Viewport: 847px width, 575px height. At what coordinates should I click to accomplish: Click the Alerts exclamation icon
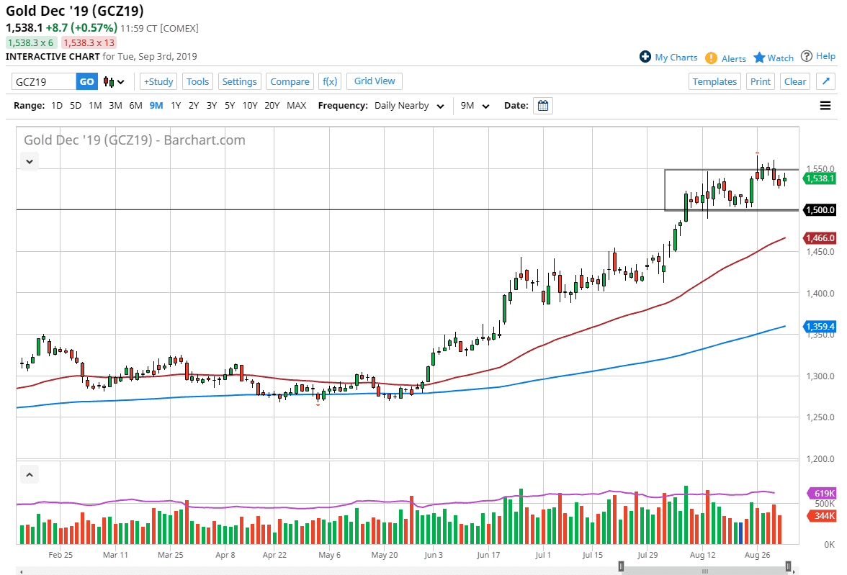click(x=711, y=58)
